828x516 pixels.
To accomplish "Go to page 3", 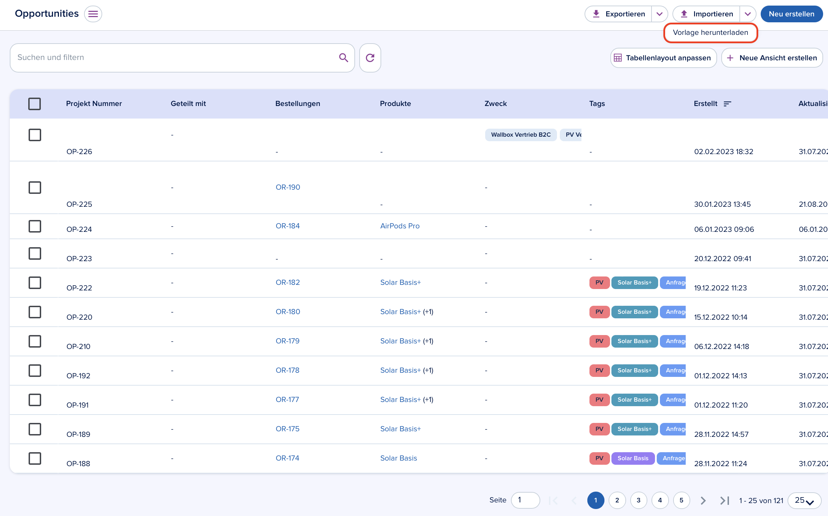I will pyautogui.click(x=639, y=500).
